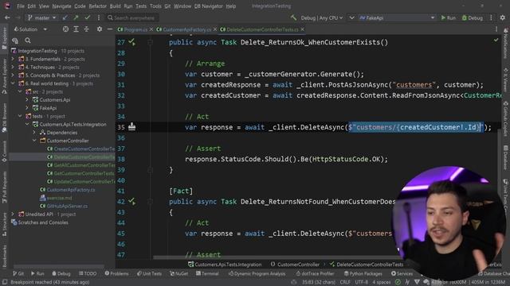Click the Update Project arrow icon
Screen dimensions: 510x286
[65, 17]
